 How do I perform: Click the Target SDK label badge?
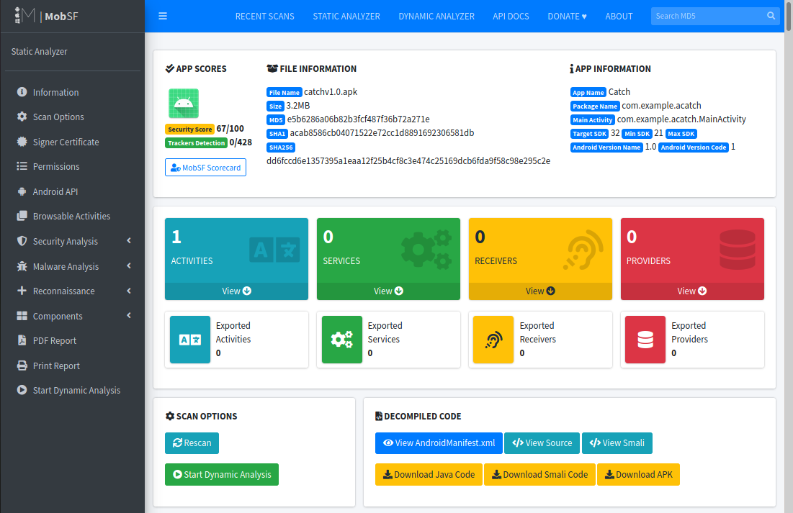[x=589, y=133]
